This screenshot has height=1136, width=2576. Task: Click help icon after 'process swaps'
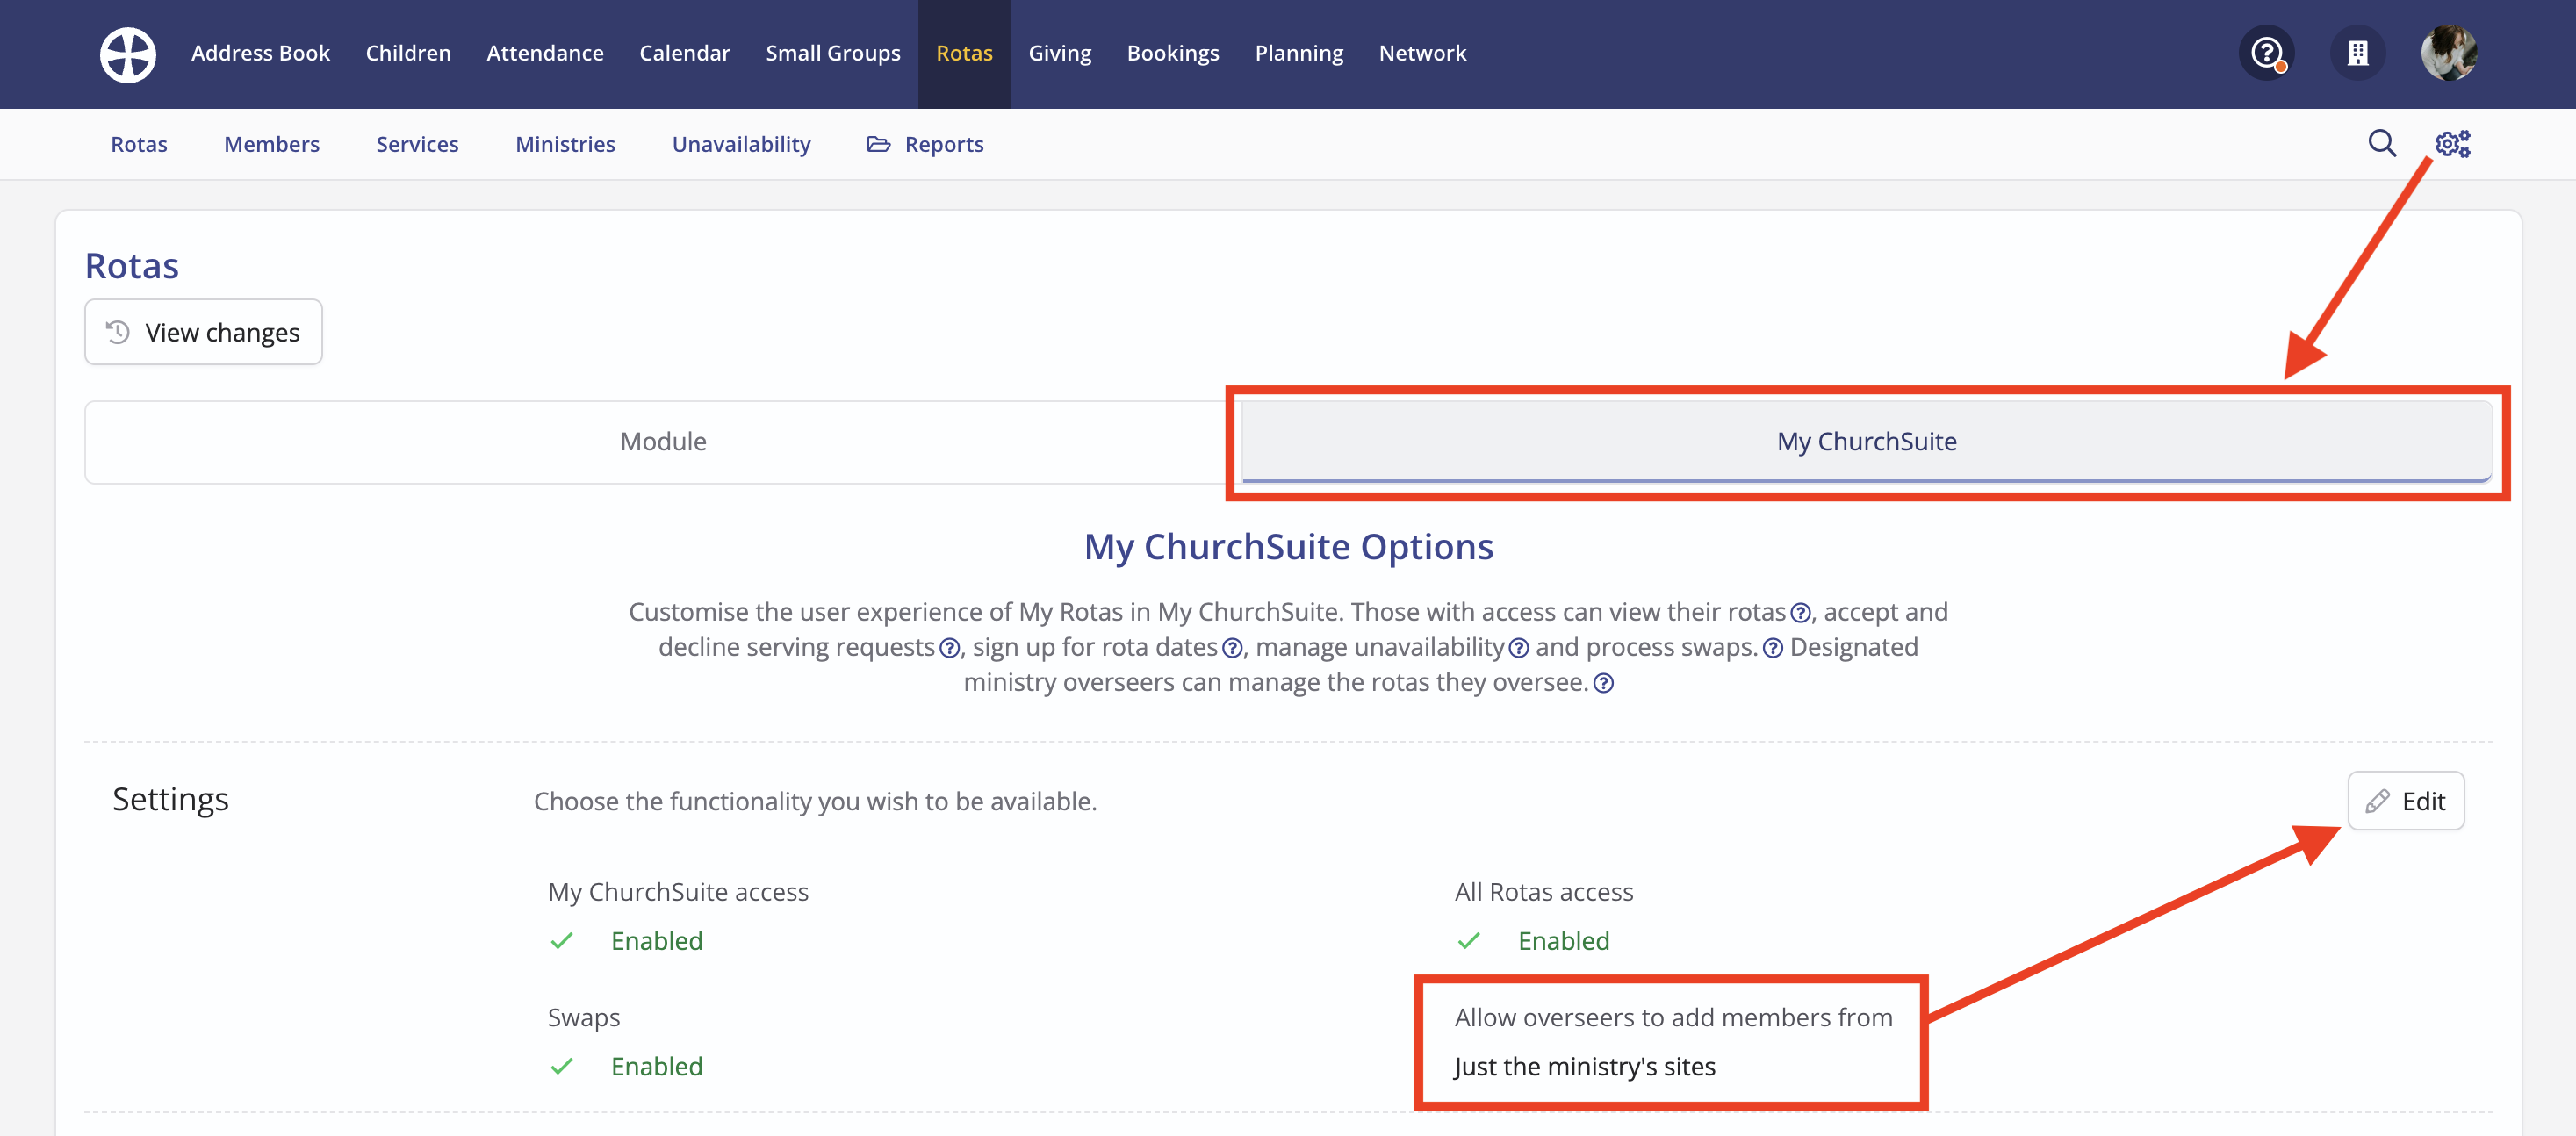(1772, 648)
